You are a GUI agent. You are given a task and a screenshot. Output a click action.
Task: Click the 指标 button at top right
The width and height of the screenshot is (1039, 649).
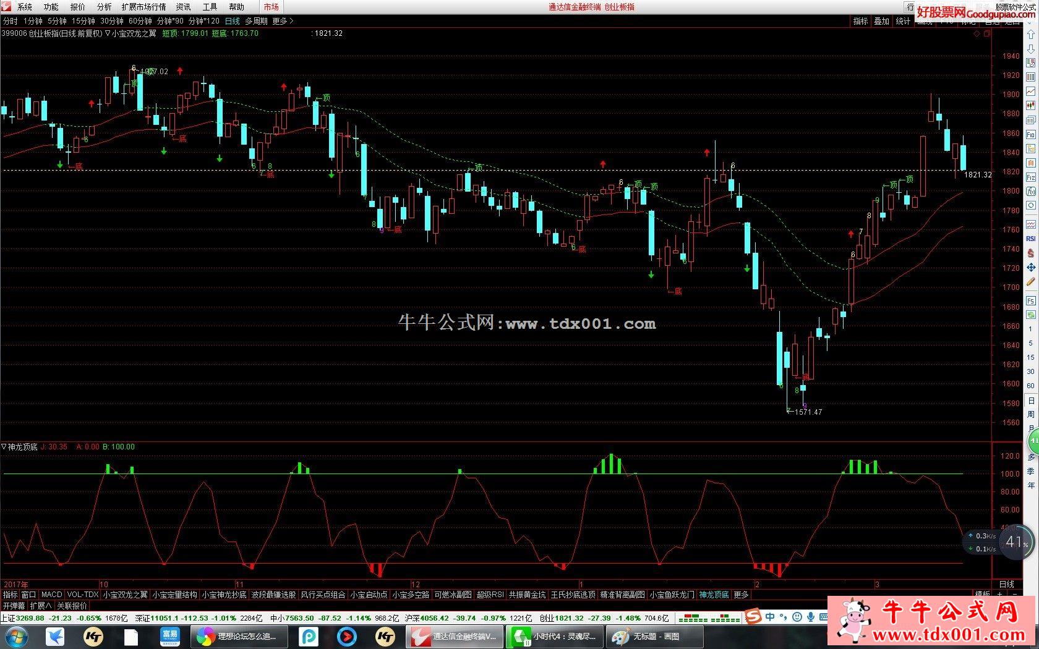click(x=860, y=21)
